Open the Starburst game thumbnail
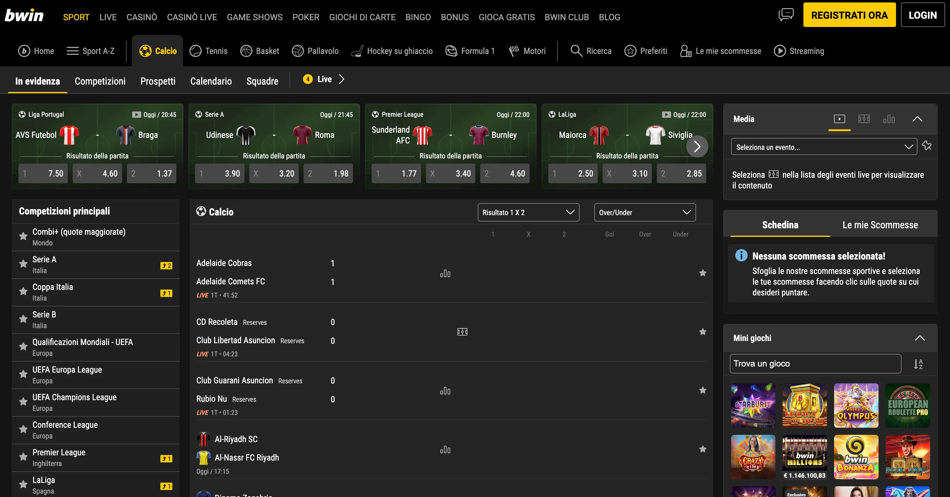 tap(753, 405)
